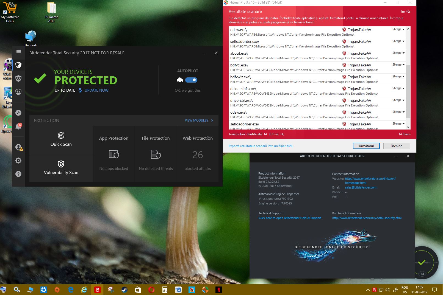The height and width of the screenshot is (295, 443).
Task: Open Internet Explorer from the taskbar
Action: tap(84, 290)
